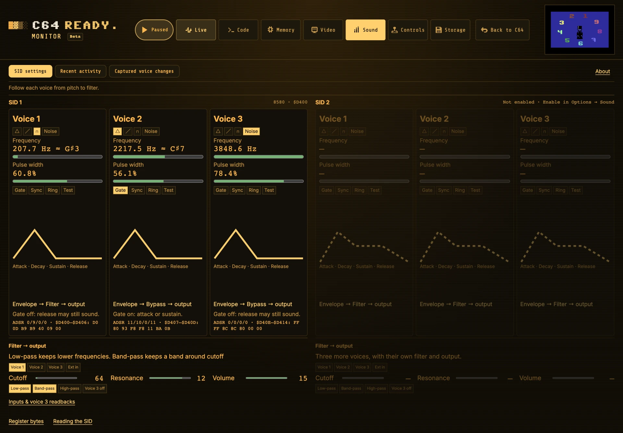Select the SID settings sub-tab

31,71
